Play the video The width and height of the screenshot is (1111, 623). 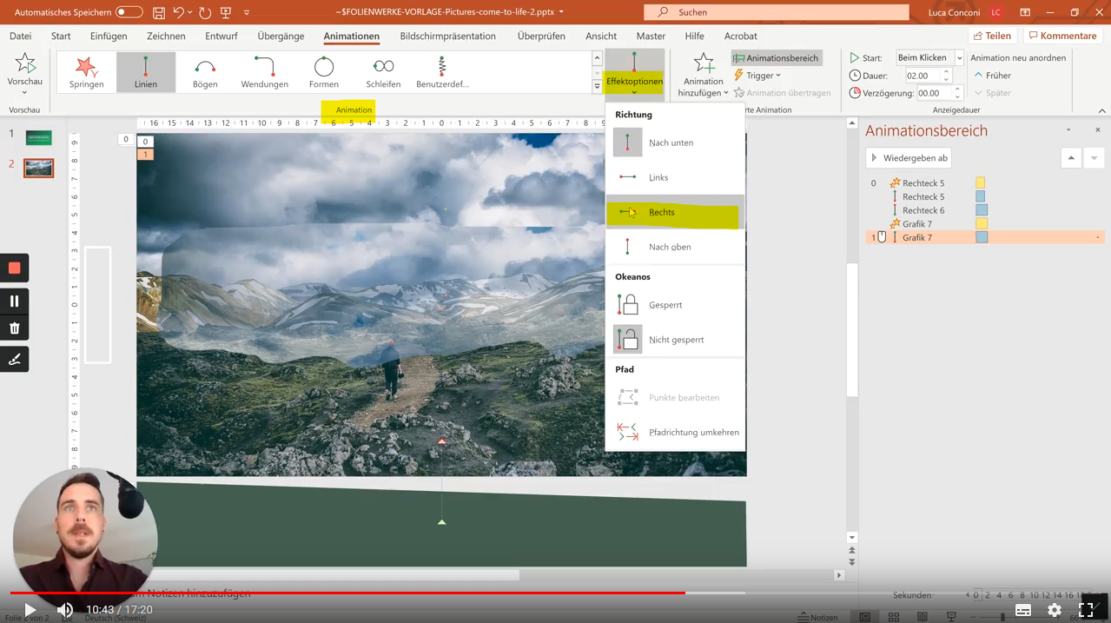[30, 610]
